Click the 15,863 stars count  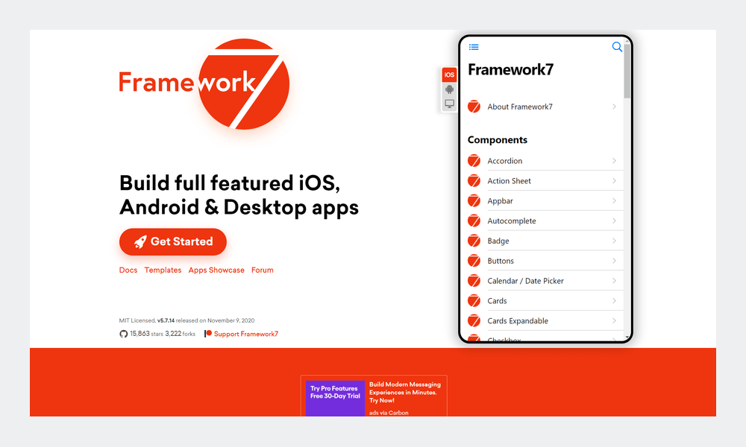[146, 334]
